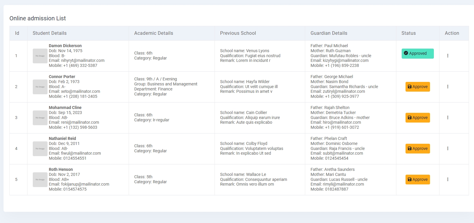
Task: Click the Guardian Details column header
Action: pos(329,33)
